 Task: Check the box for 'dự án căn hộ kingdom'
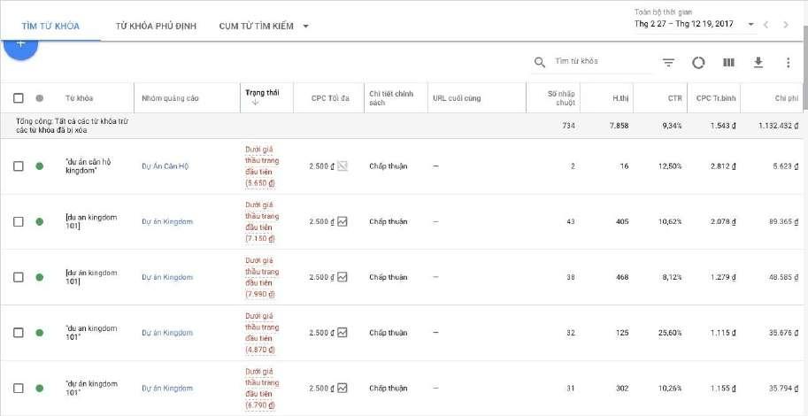coord(19,166)
